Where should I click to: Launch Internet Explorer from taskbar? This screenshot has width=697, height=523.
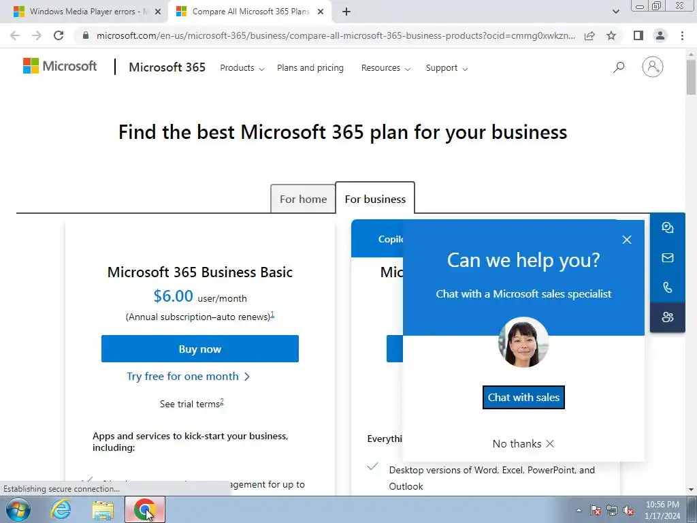pyautogui.click(x=61, y=509)
